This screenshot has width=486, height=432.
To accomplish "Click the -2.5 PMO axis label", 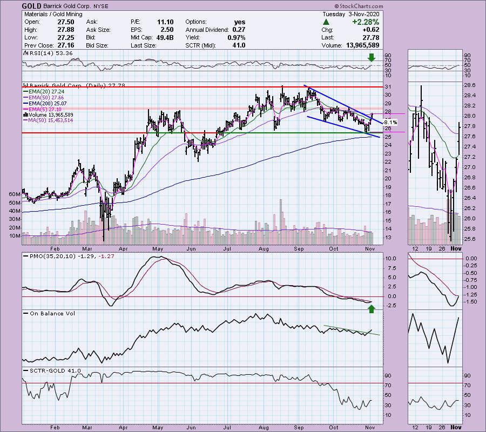I will [x=390, y=306].
